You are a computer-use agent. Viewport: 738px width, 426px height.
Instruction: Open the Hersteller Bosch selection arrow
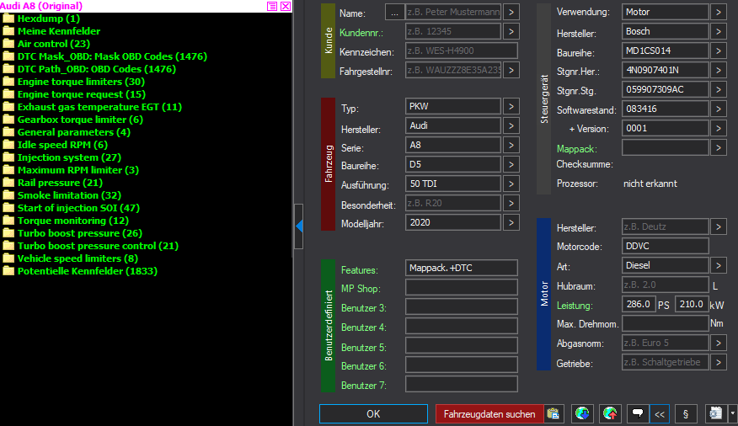point(718,31)
